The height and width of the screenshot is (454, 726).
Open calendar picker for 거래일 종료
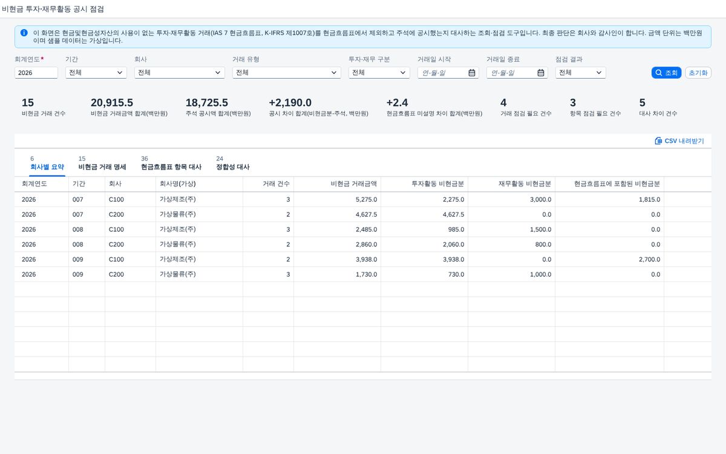point(541,73)
